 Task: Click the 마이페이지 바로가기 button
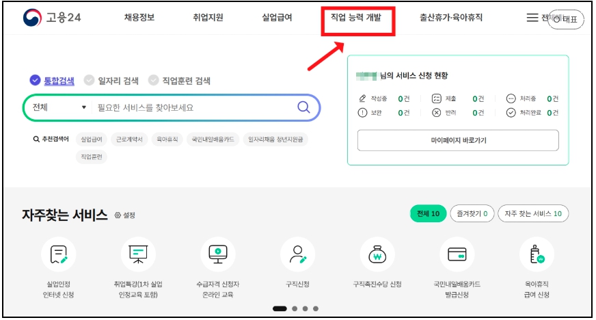(458, 140)
